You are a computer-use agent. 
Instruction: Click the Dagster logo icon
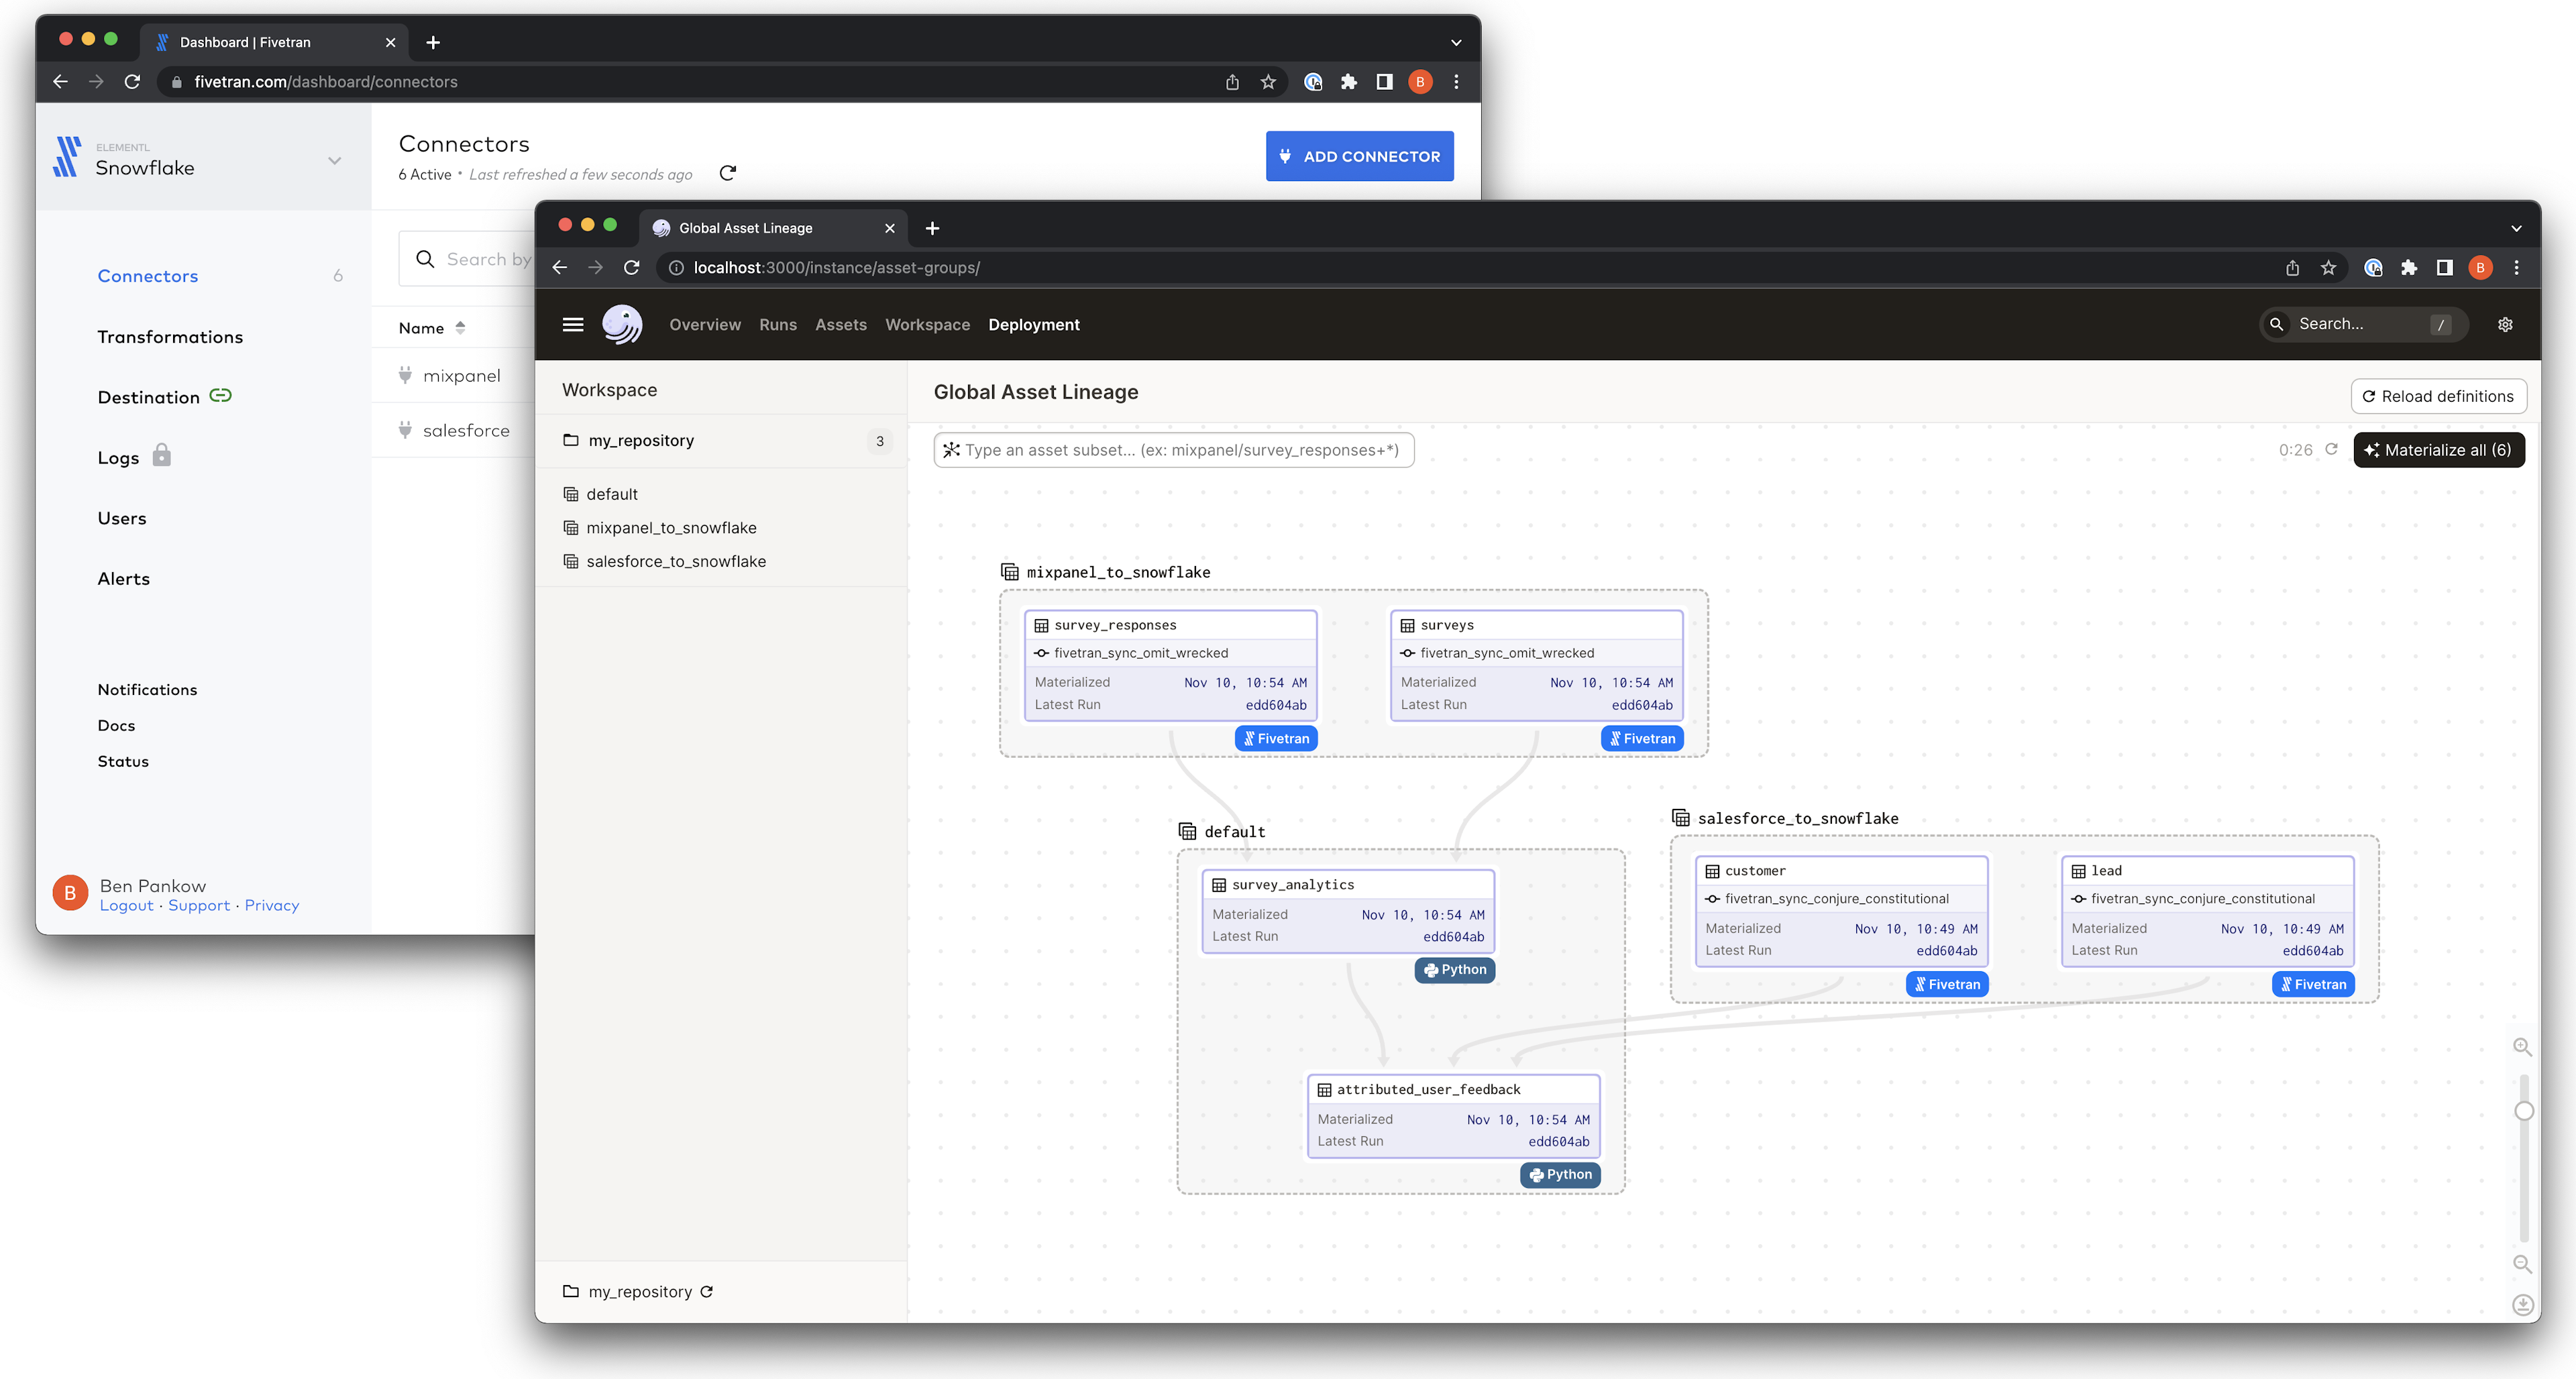point(622,324)
